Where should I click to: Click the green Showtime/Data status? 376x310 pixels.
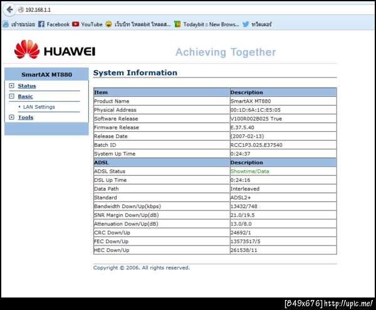tap(249, 171)
